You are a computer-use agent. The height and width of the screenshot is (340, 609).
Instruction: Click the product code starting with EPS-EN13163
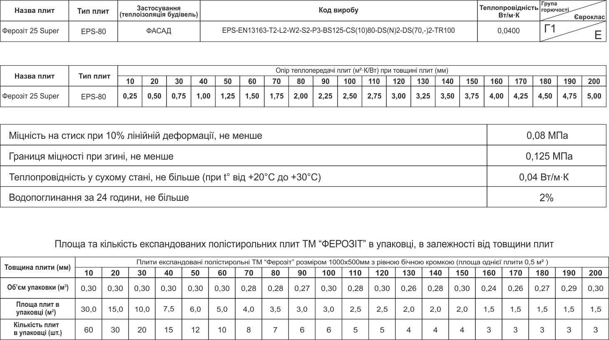338,31
